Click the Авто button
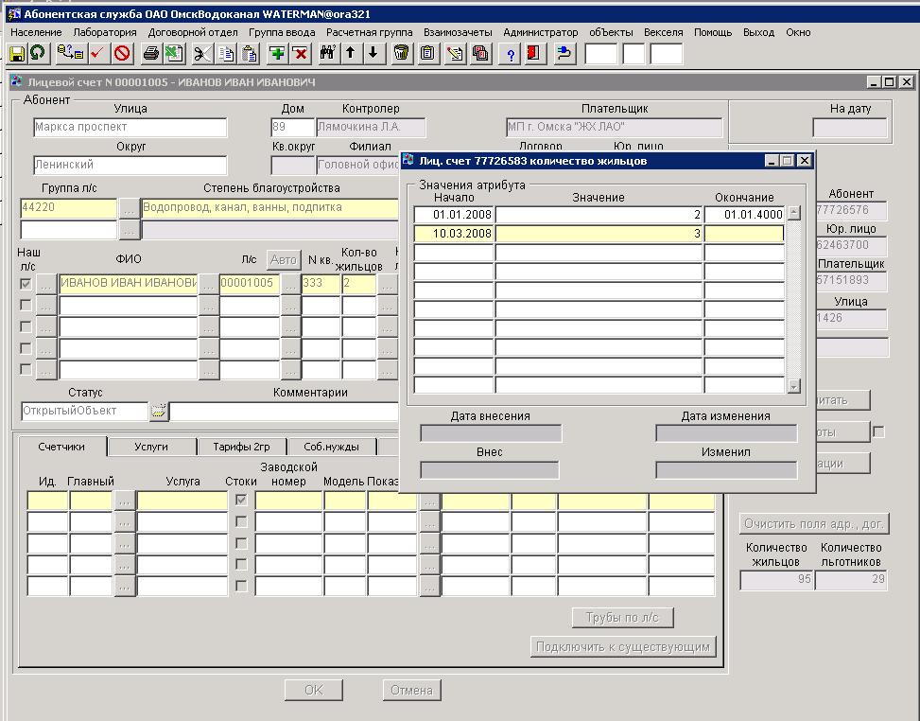 coord(283,259)
